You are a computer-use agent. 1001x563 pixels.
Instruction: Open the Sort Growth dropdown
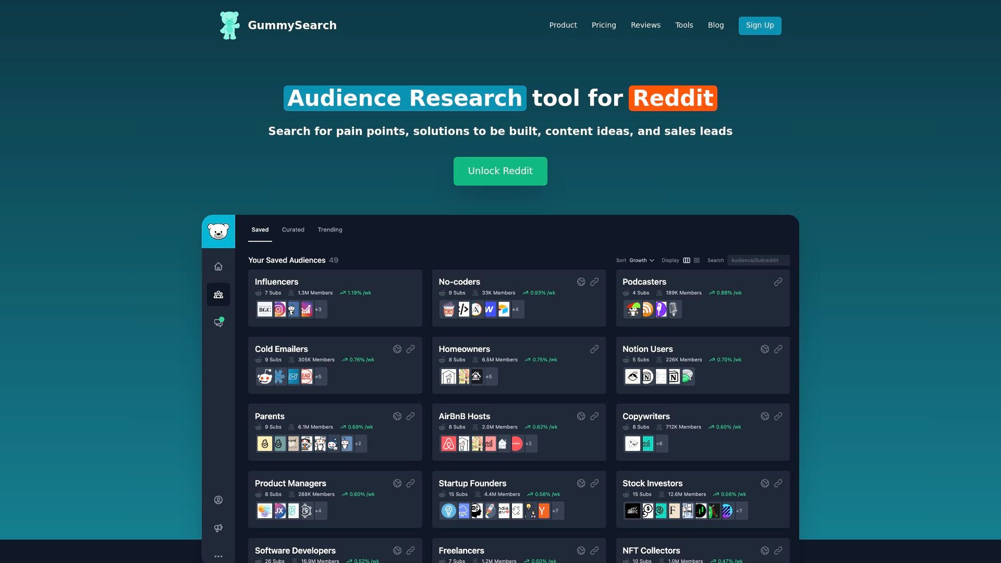click(x=641, y=260)
